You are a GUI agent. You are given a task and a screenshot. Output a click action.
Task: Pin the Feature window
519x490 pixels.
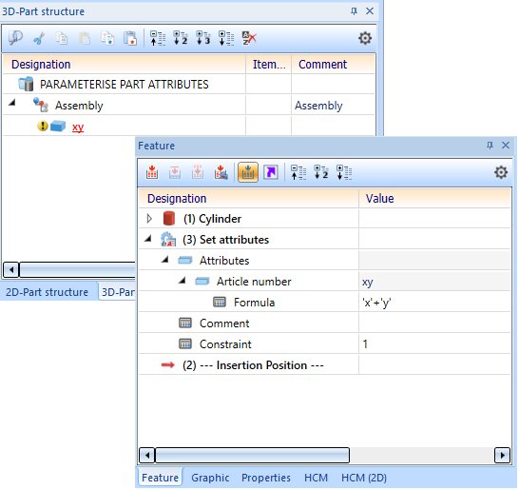pyautogui.click(x=490, y=146)
